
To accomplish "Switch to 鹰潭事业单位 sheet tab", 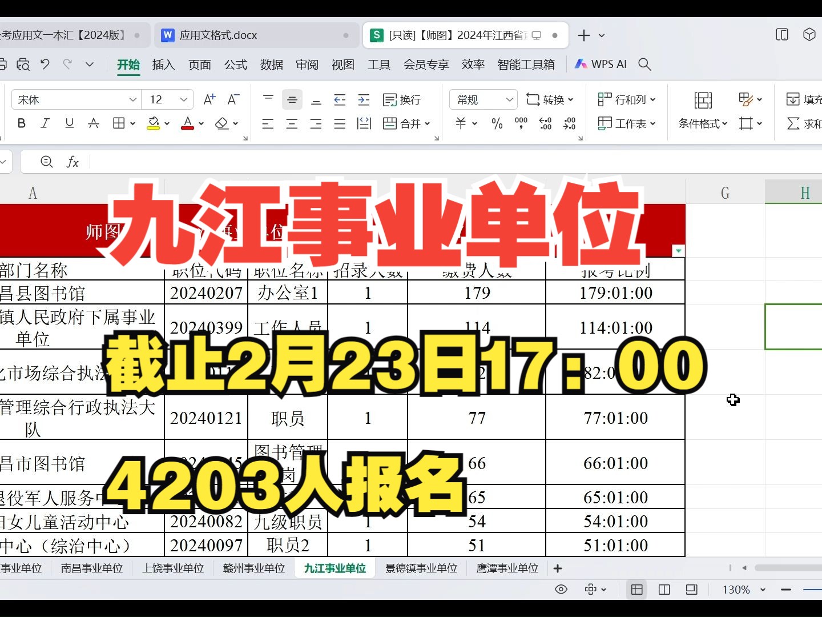I will (x=507, y=568).
